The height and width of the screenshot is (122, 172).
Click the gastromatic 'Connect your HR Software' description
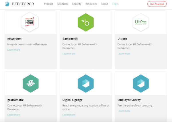coord(25,107)
